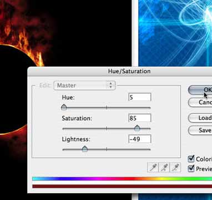Click the Lightness slider handle
Image resolution: width=212 pixels, height=200 pixels.
coord(85,149)
